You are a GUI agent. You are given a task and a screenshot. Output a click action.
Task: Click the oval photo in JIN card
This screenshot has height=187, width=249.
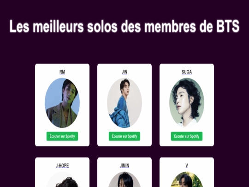tap(125, 103)
